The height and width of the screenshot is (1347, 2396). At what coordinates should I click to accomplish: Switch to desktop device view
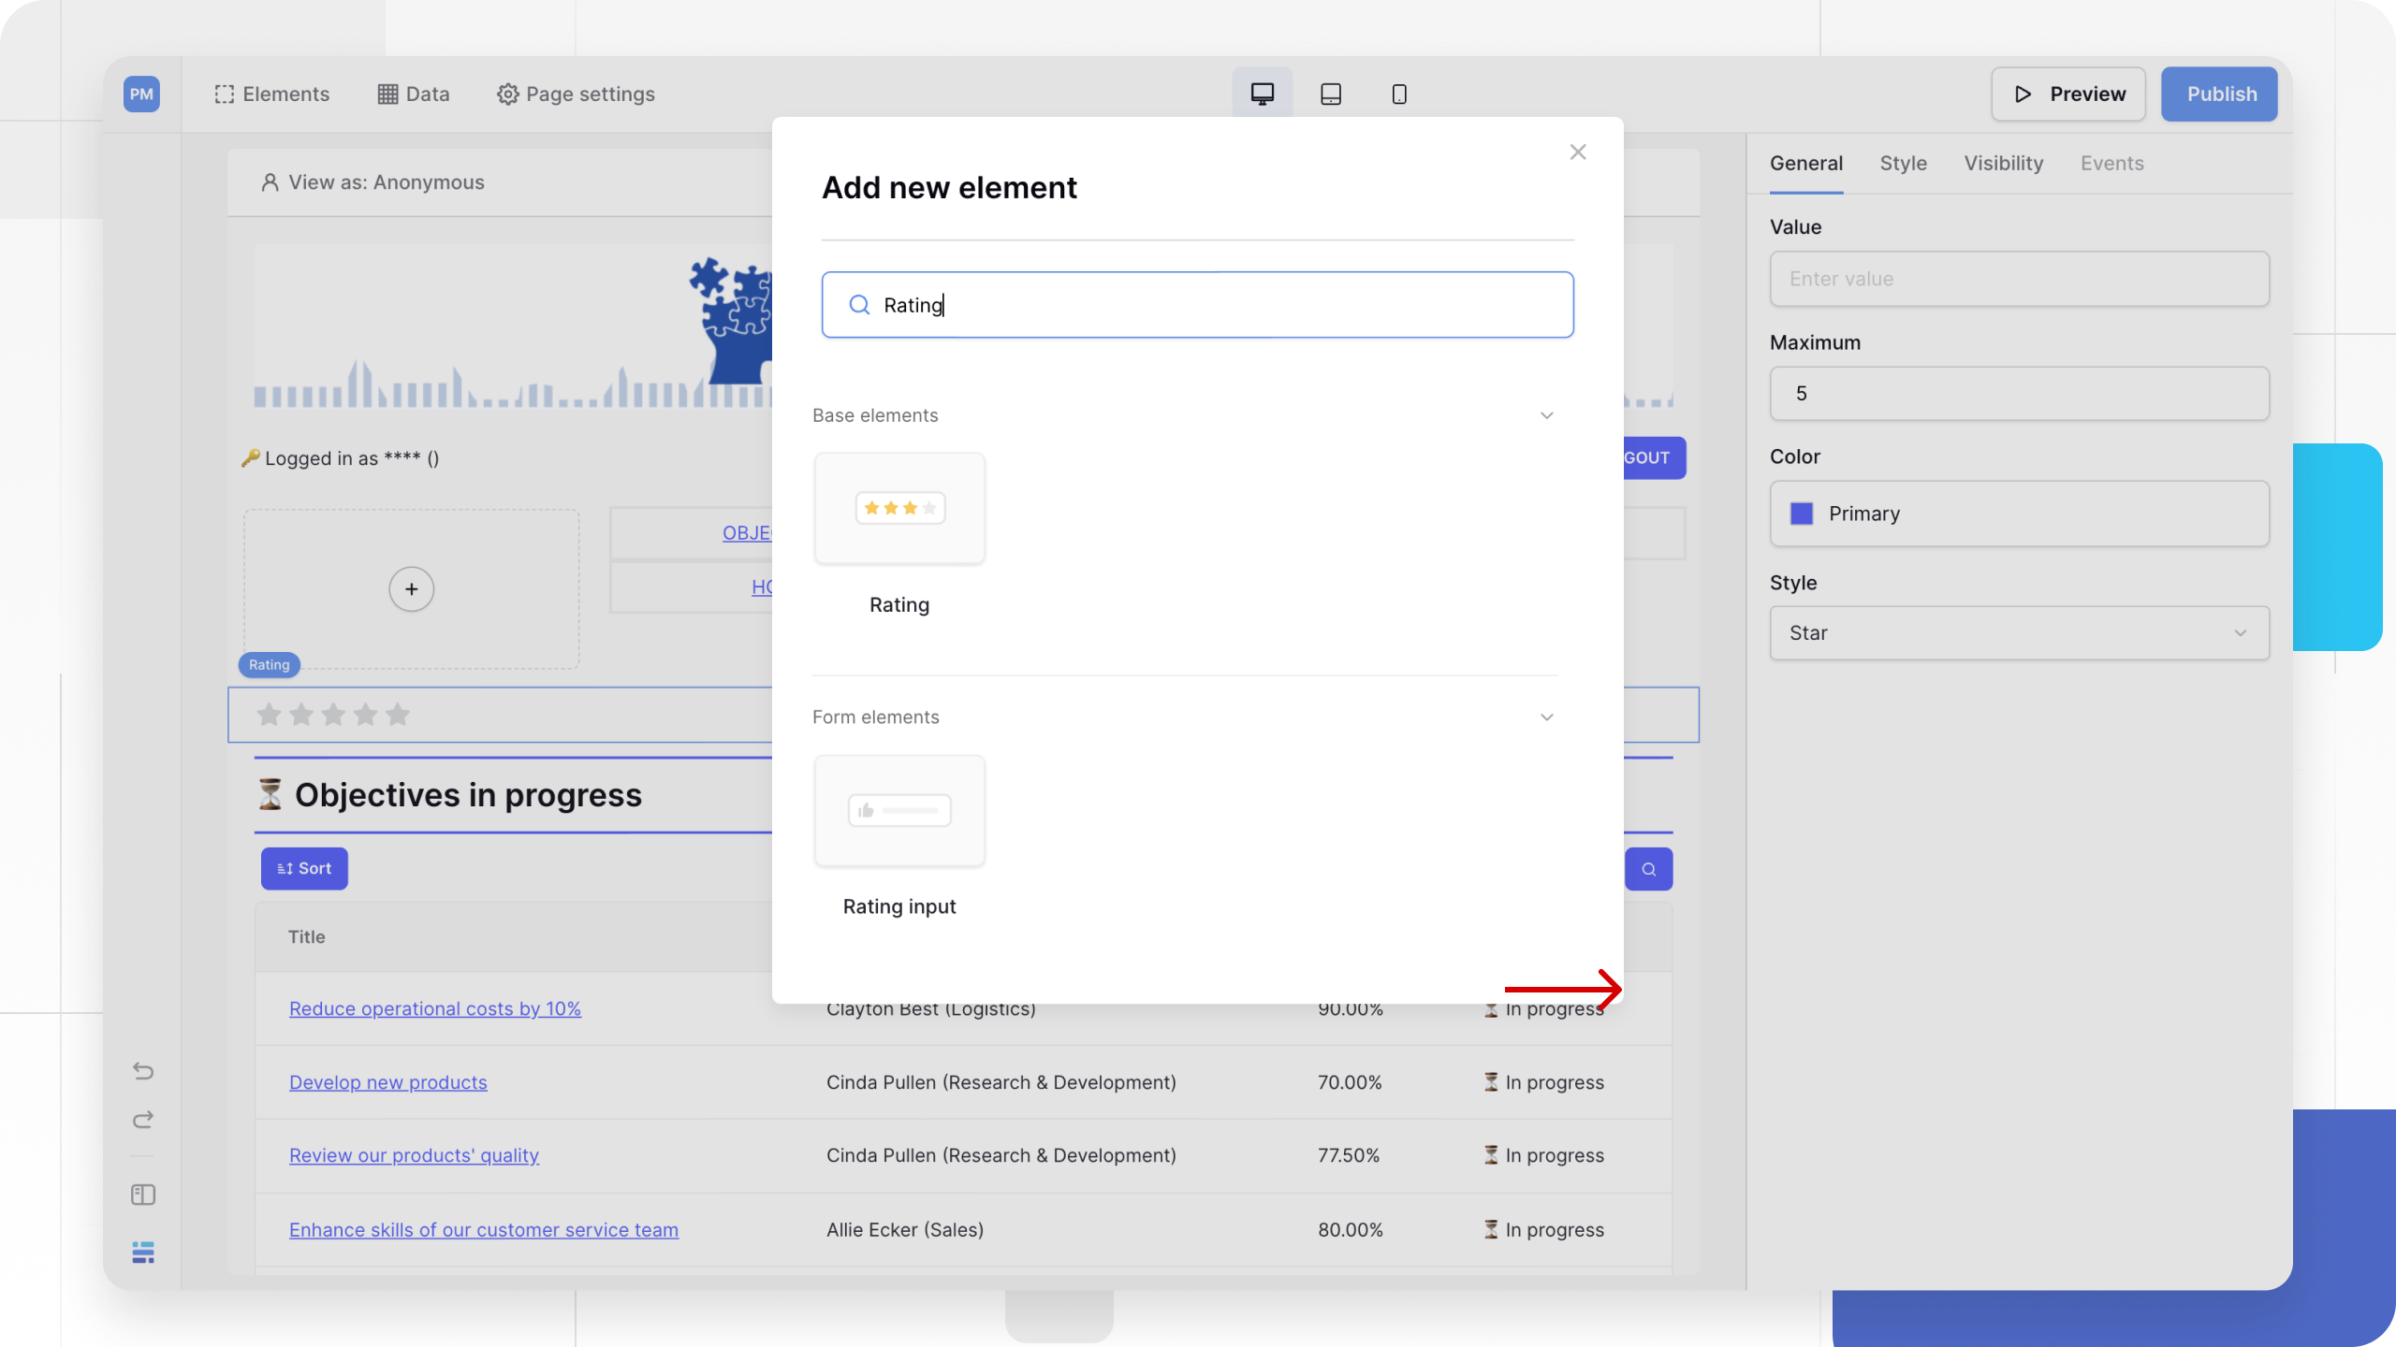1262,94
